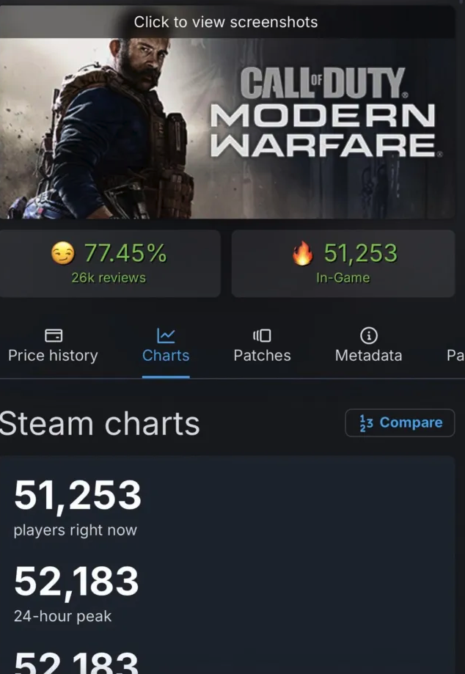
Task: Click the Steam charts heading
Action: point(99,423)
